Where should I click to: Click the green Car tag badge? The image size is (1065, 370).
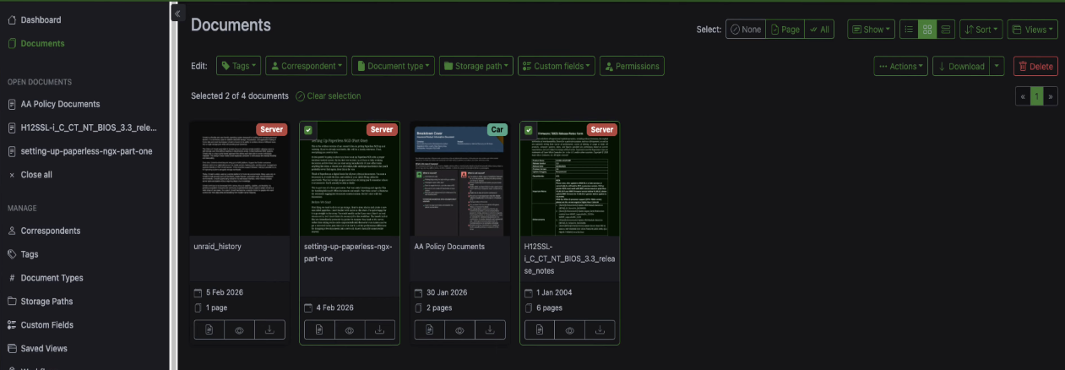click(x=497, y=129)
